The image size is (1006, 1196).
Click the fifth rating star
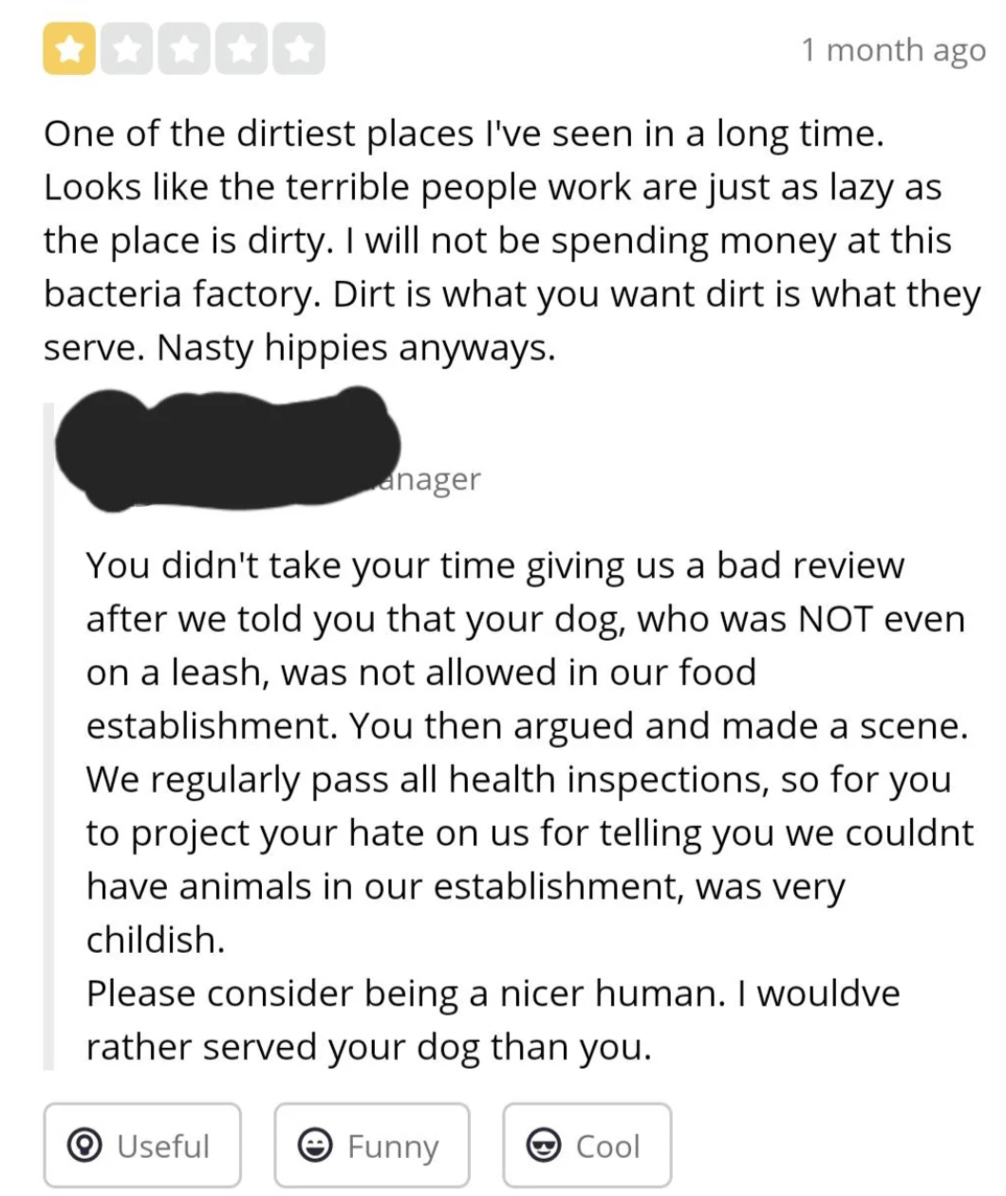298,51
